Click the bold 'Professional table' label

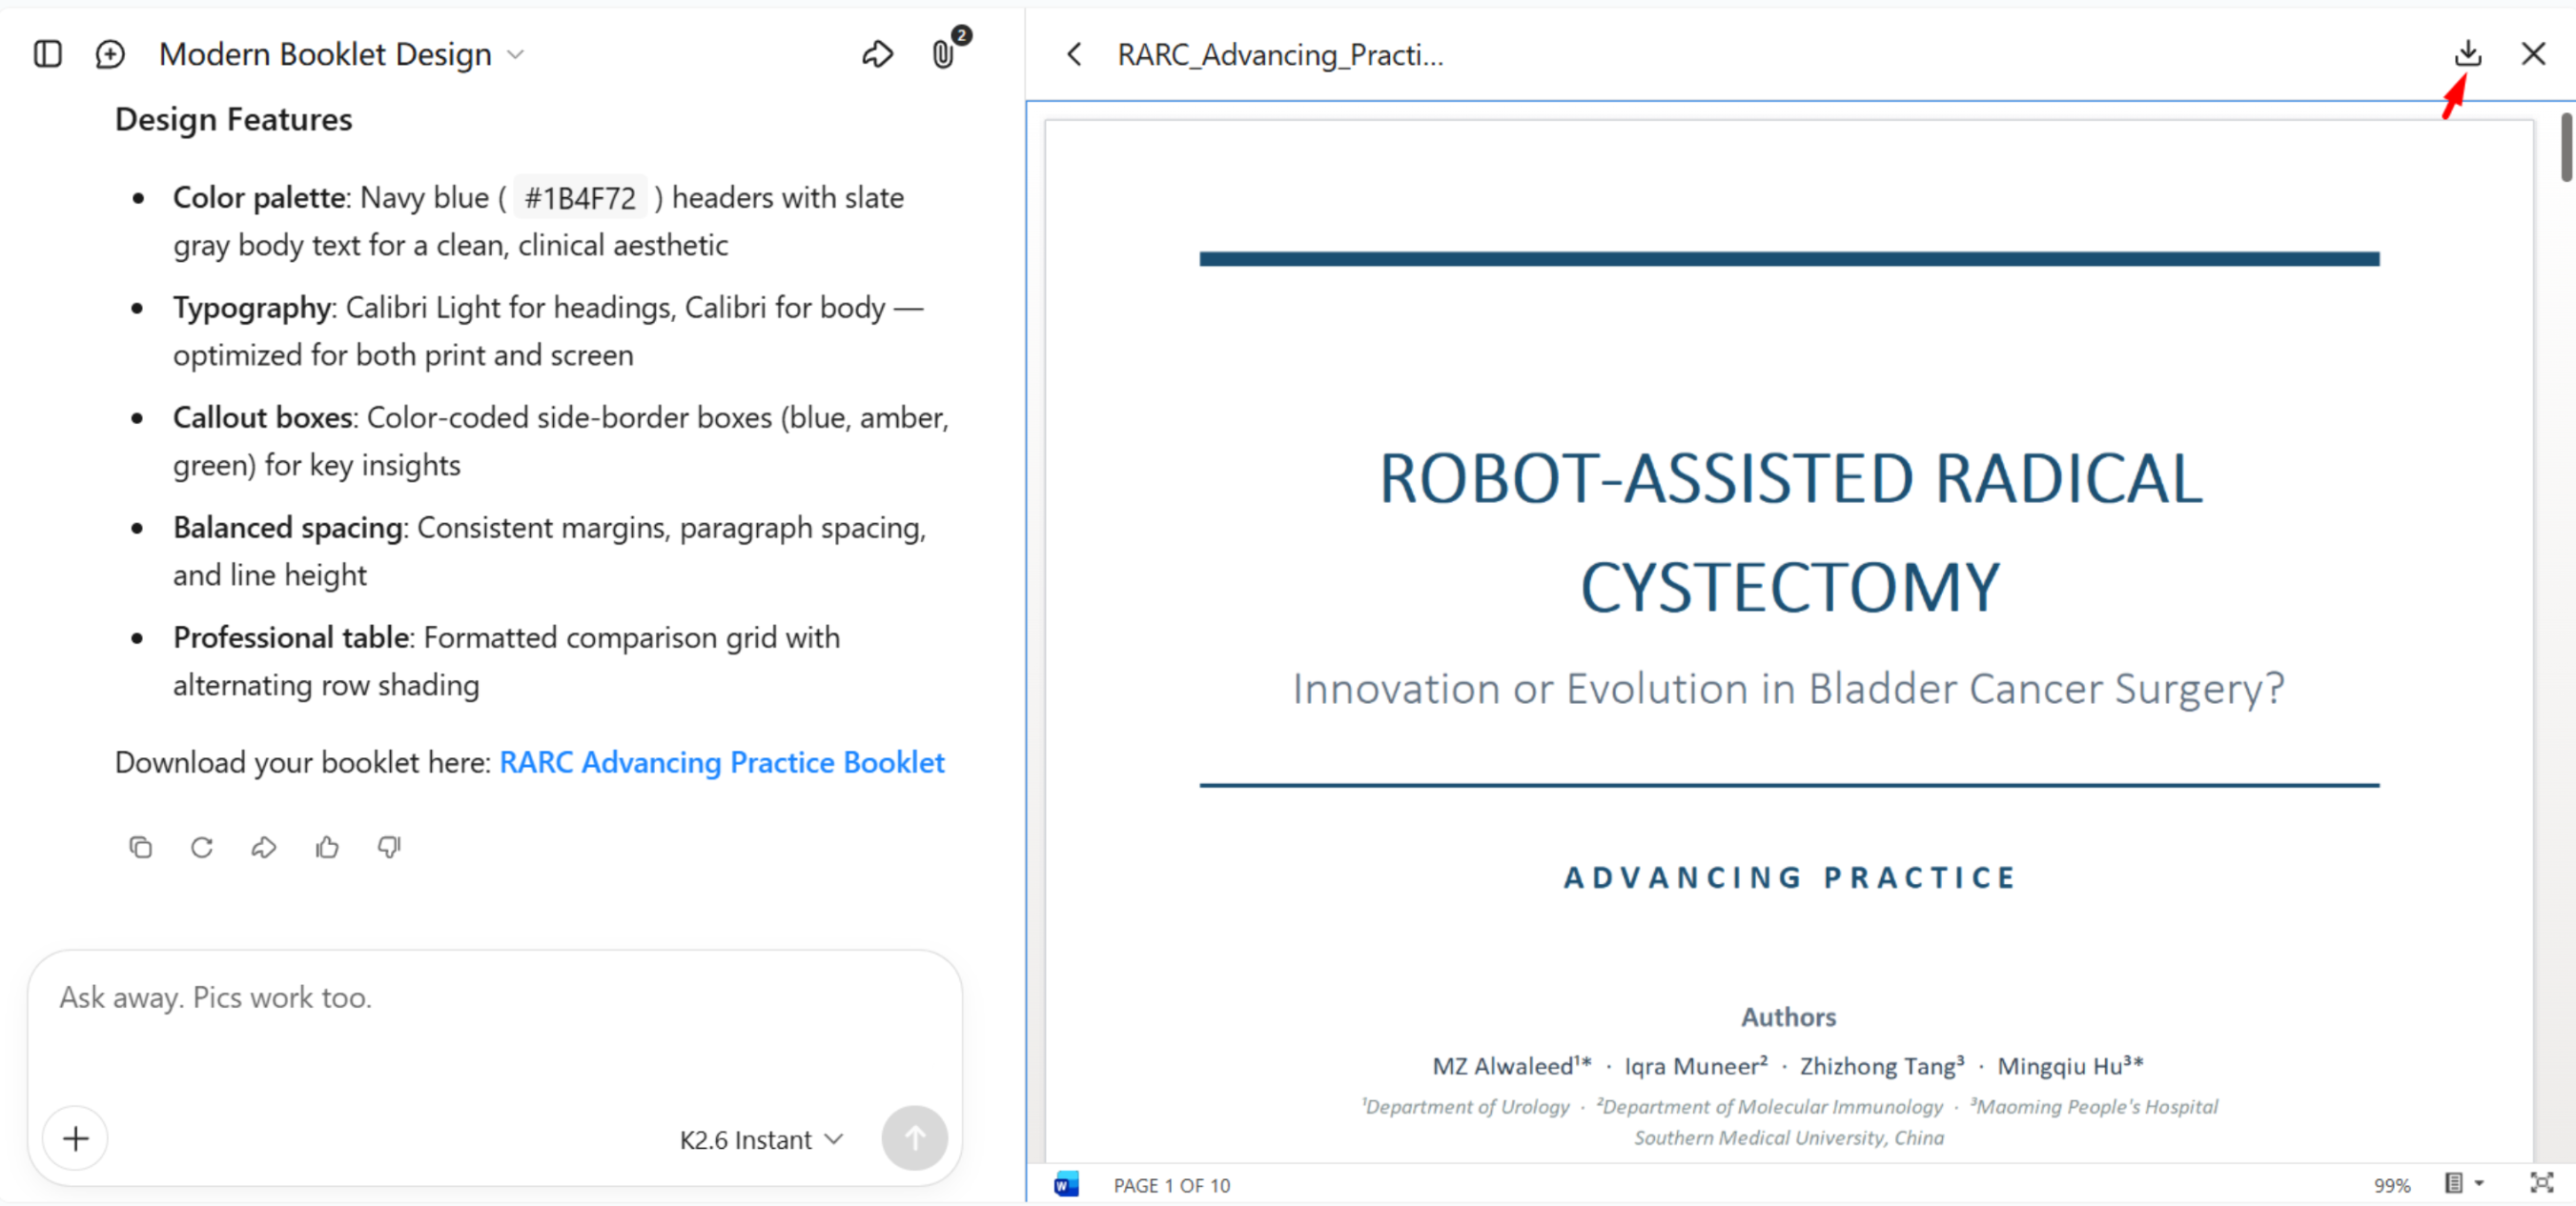[x=291, y=637]
